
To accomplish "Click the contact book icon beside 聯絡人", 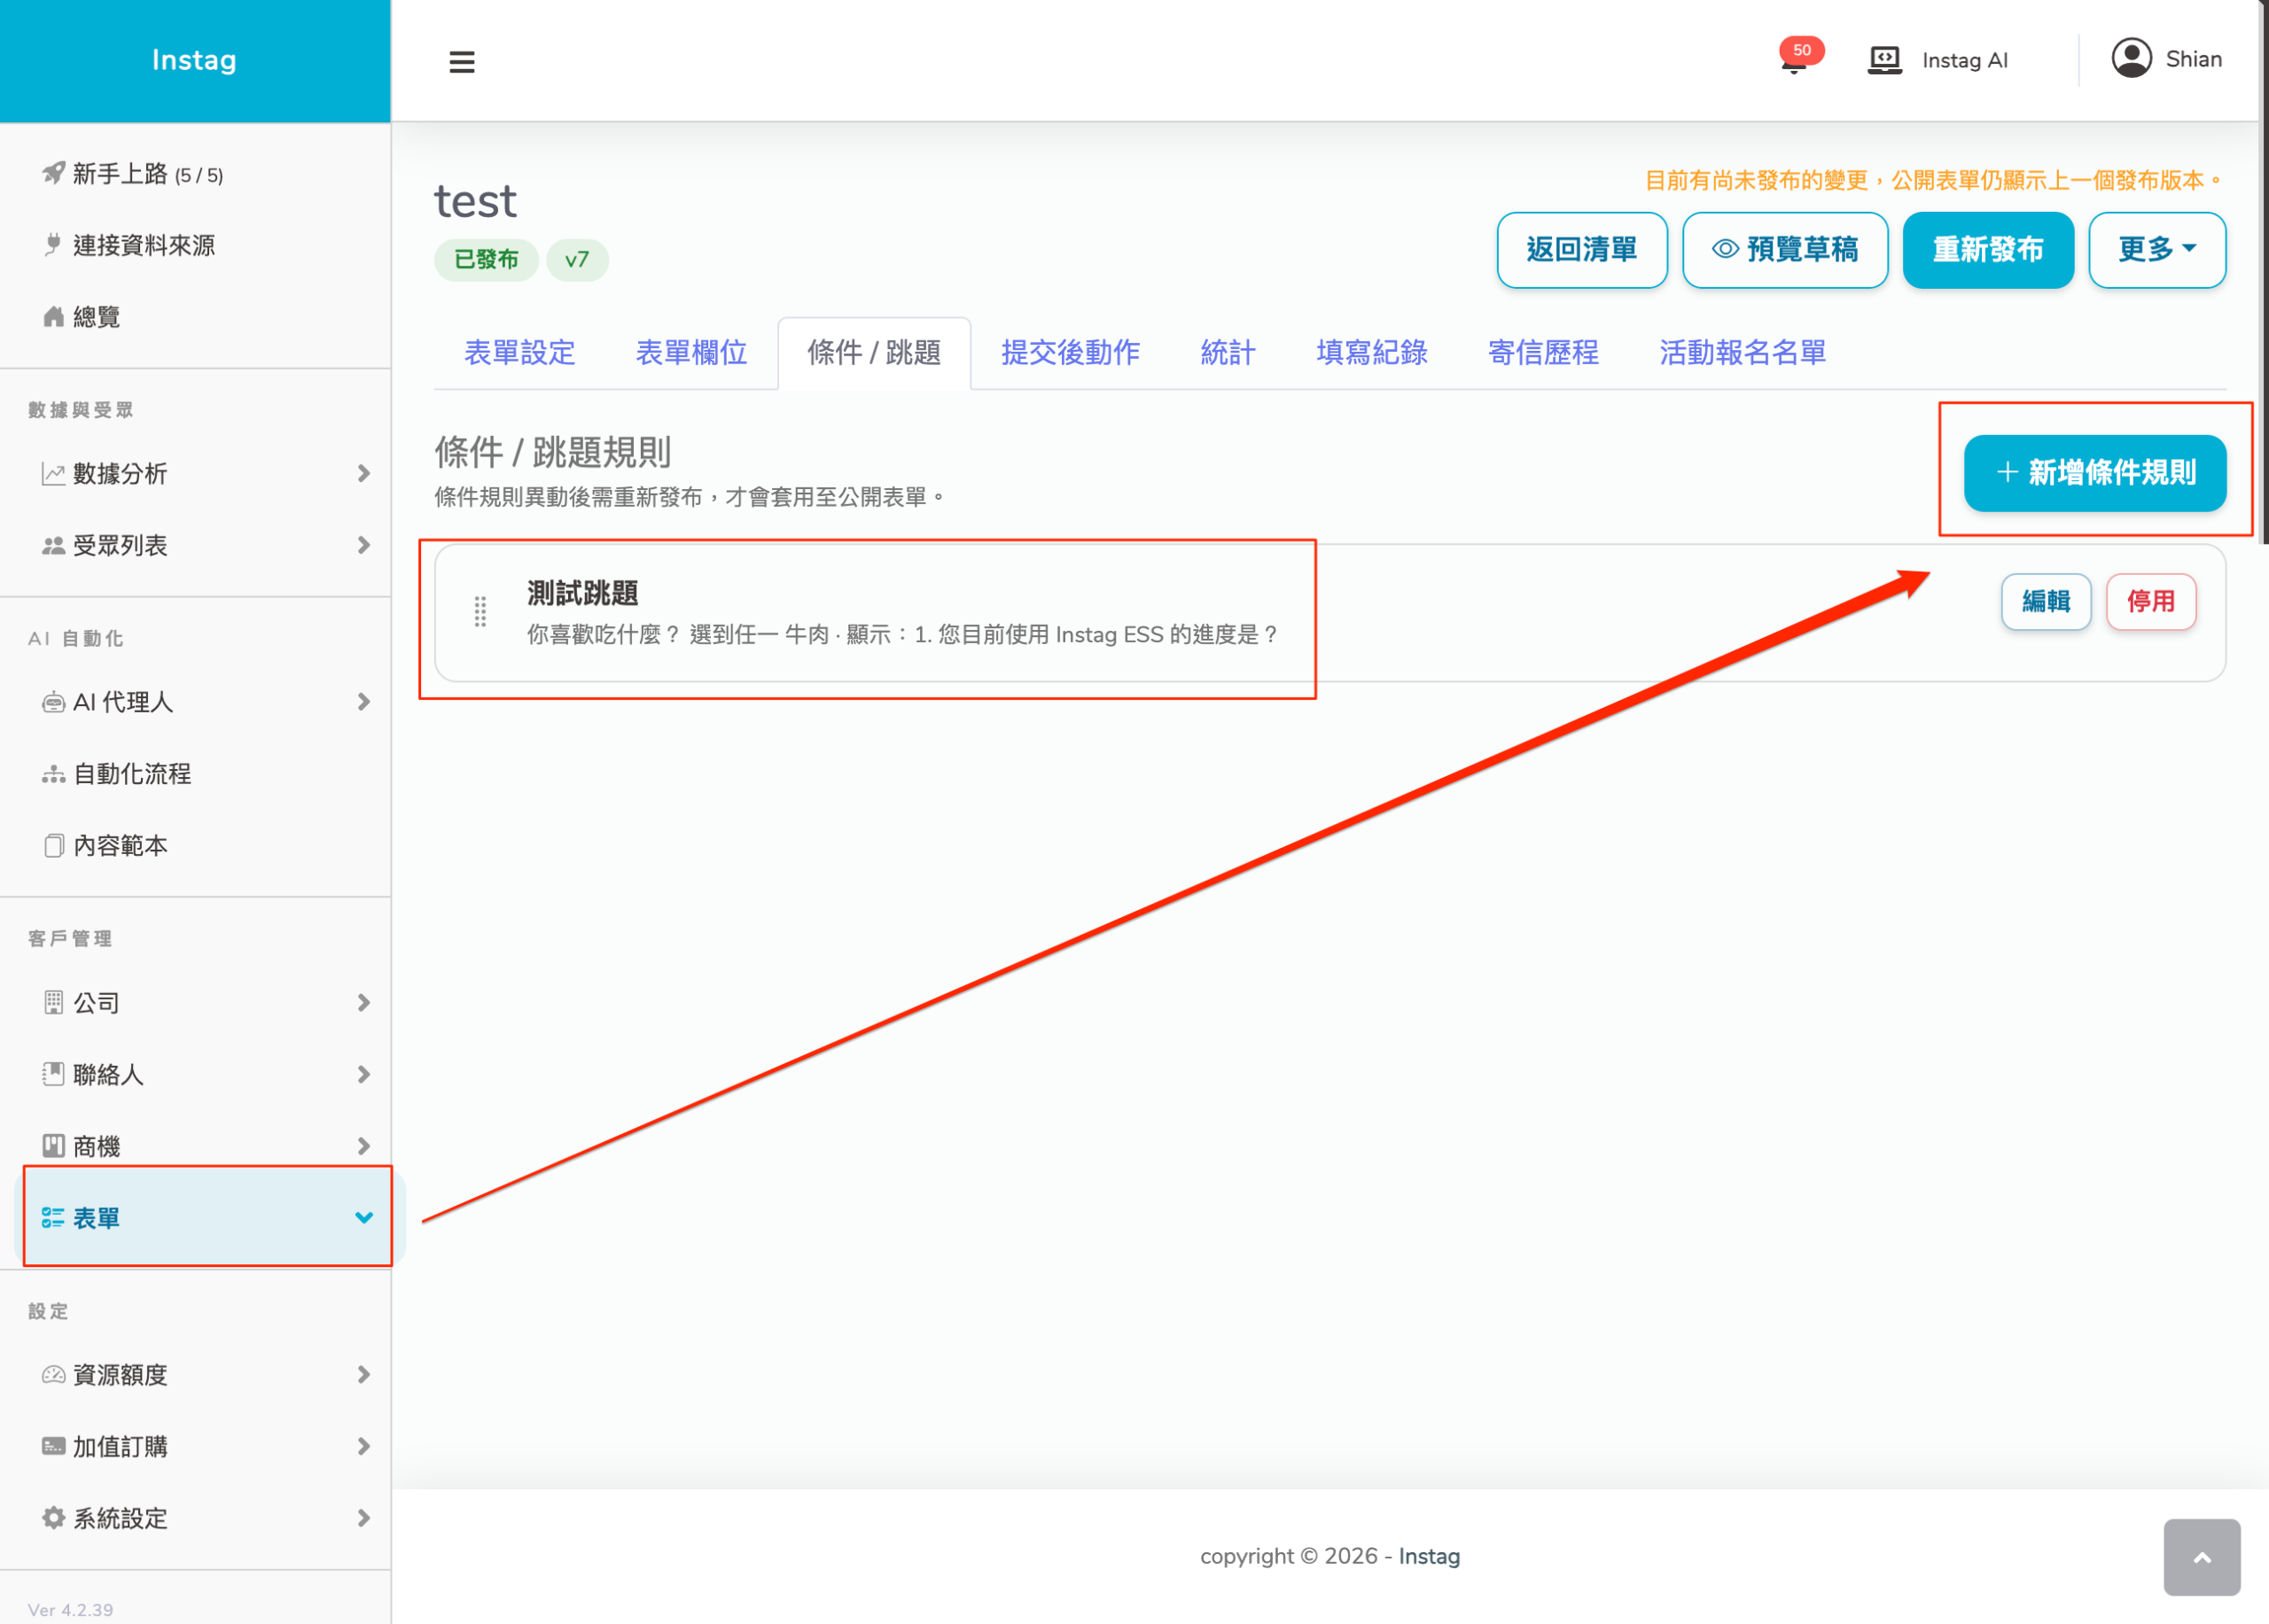I will 53,1075.
